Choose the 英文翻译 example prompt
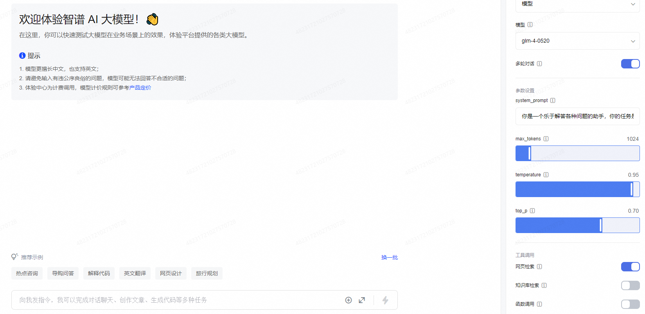 pos(135,273)
